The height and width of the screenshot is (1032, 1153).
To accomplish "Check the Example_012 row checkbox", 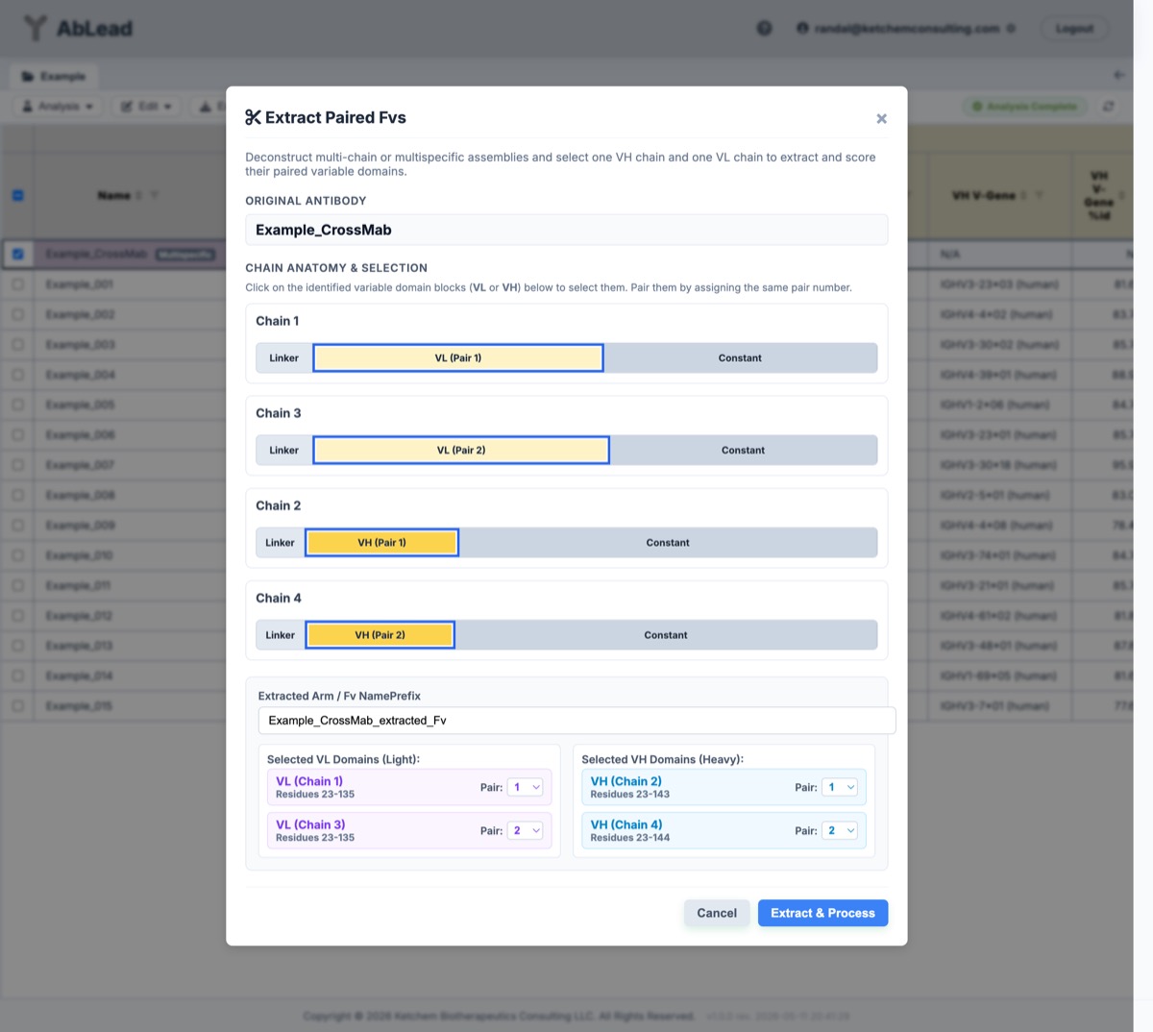I will click(x=17, y=615).
